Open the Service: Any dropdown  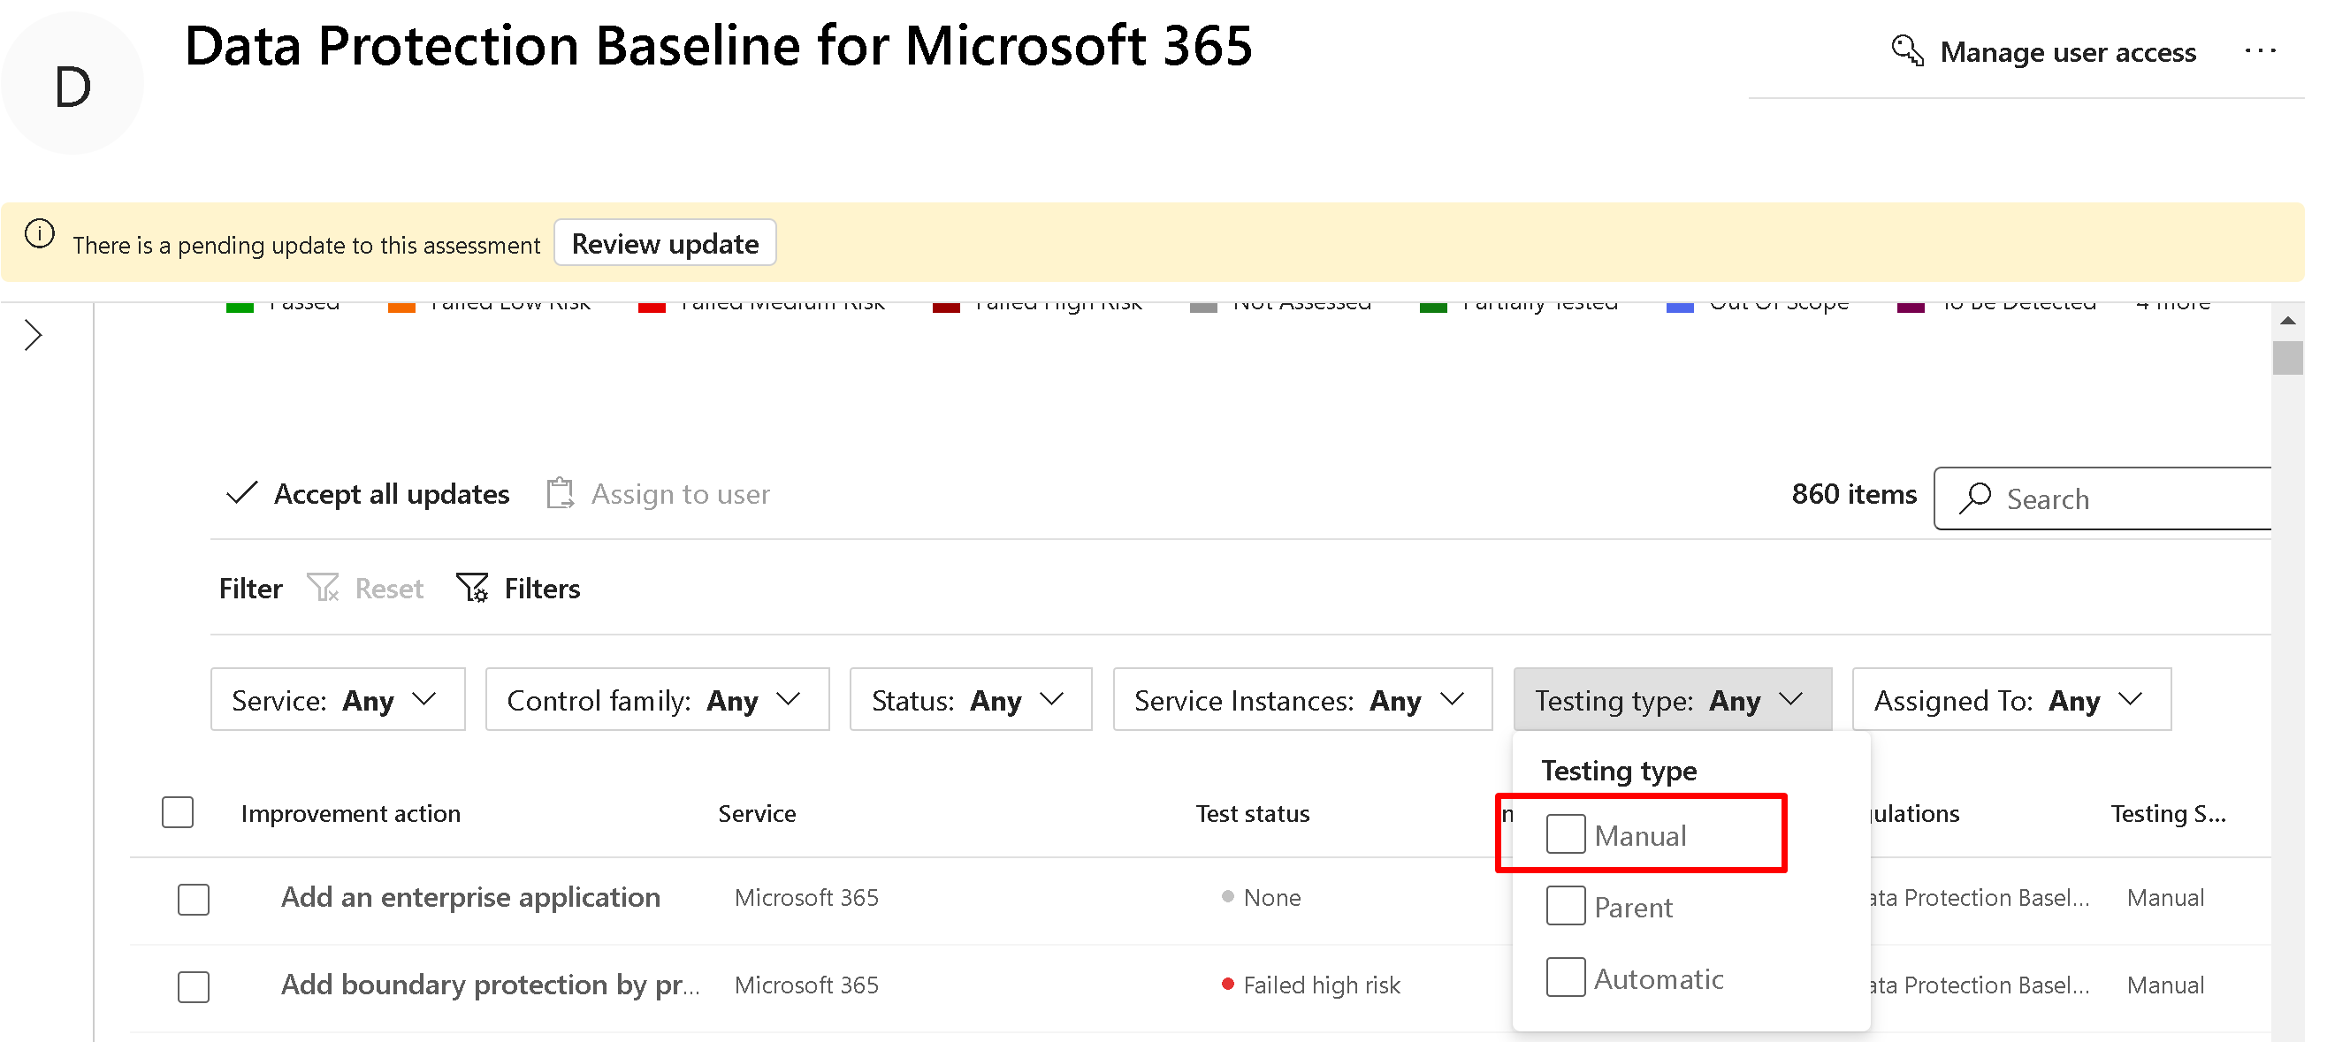click(338, 700)
